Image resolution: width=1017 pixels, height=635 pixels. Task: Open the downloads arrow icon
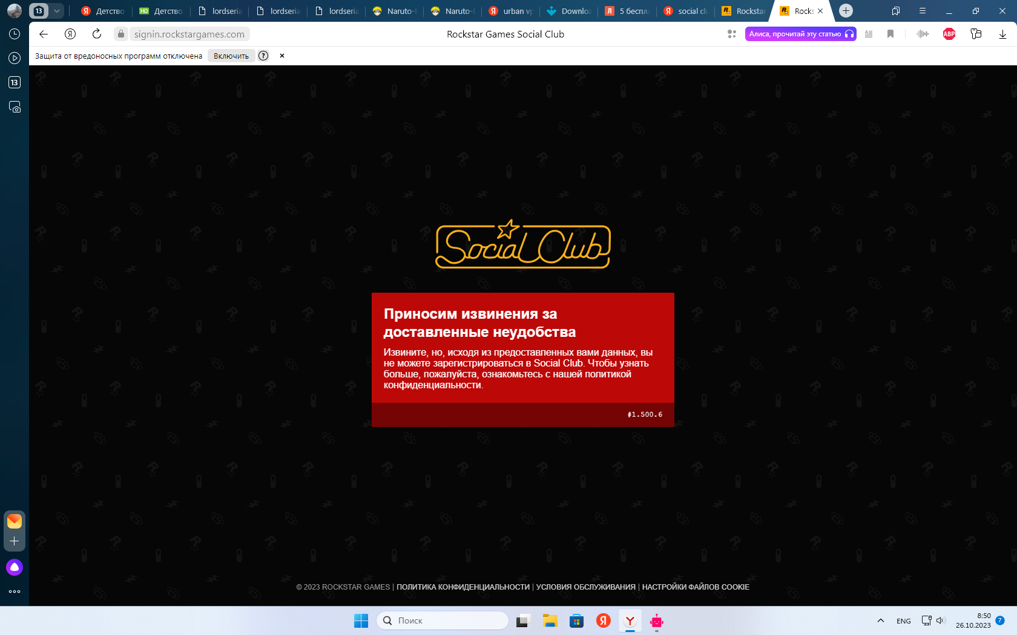(x=1002, y=34)
